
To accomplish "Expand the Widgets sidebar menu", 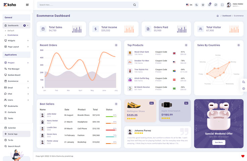I will coord(16,41).
